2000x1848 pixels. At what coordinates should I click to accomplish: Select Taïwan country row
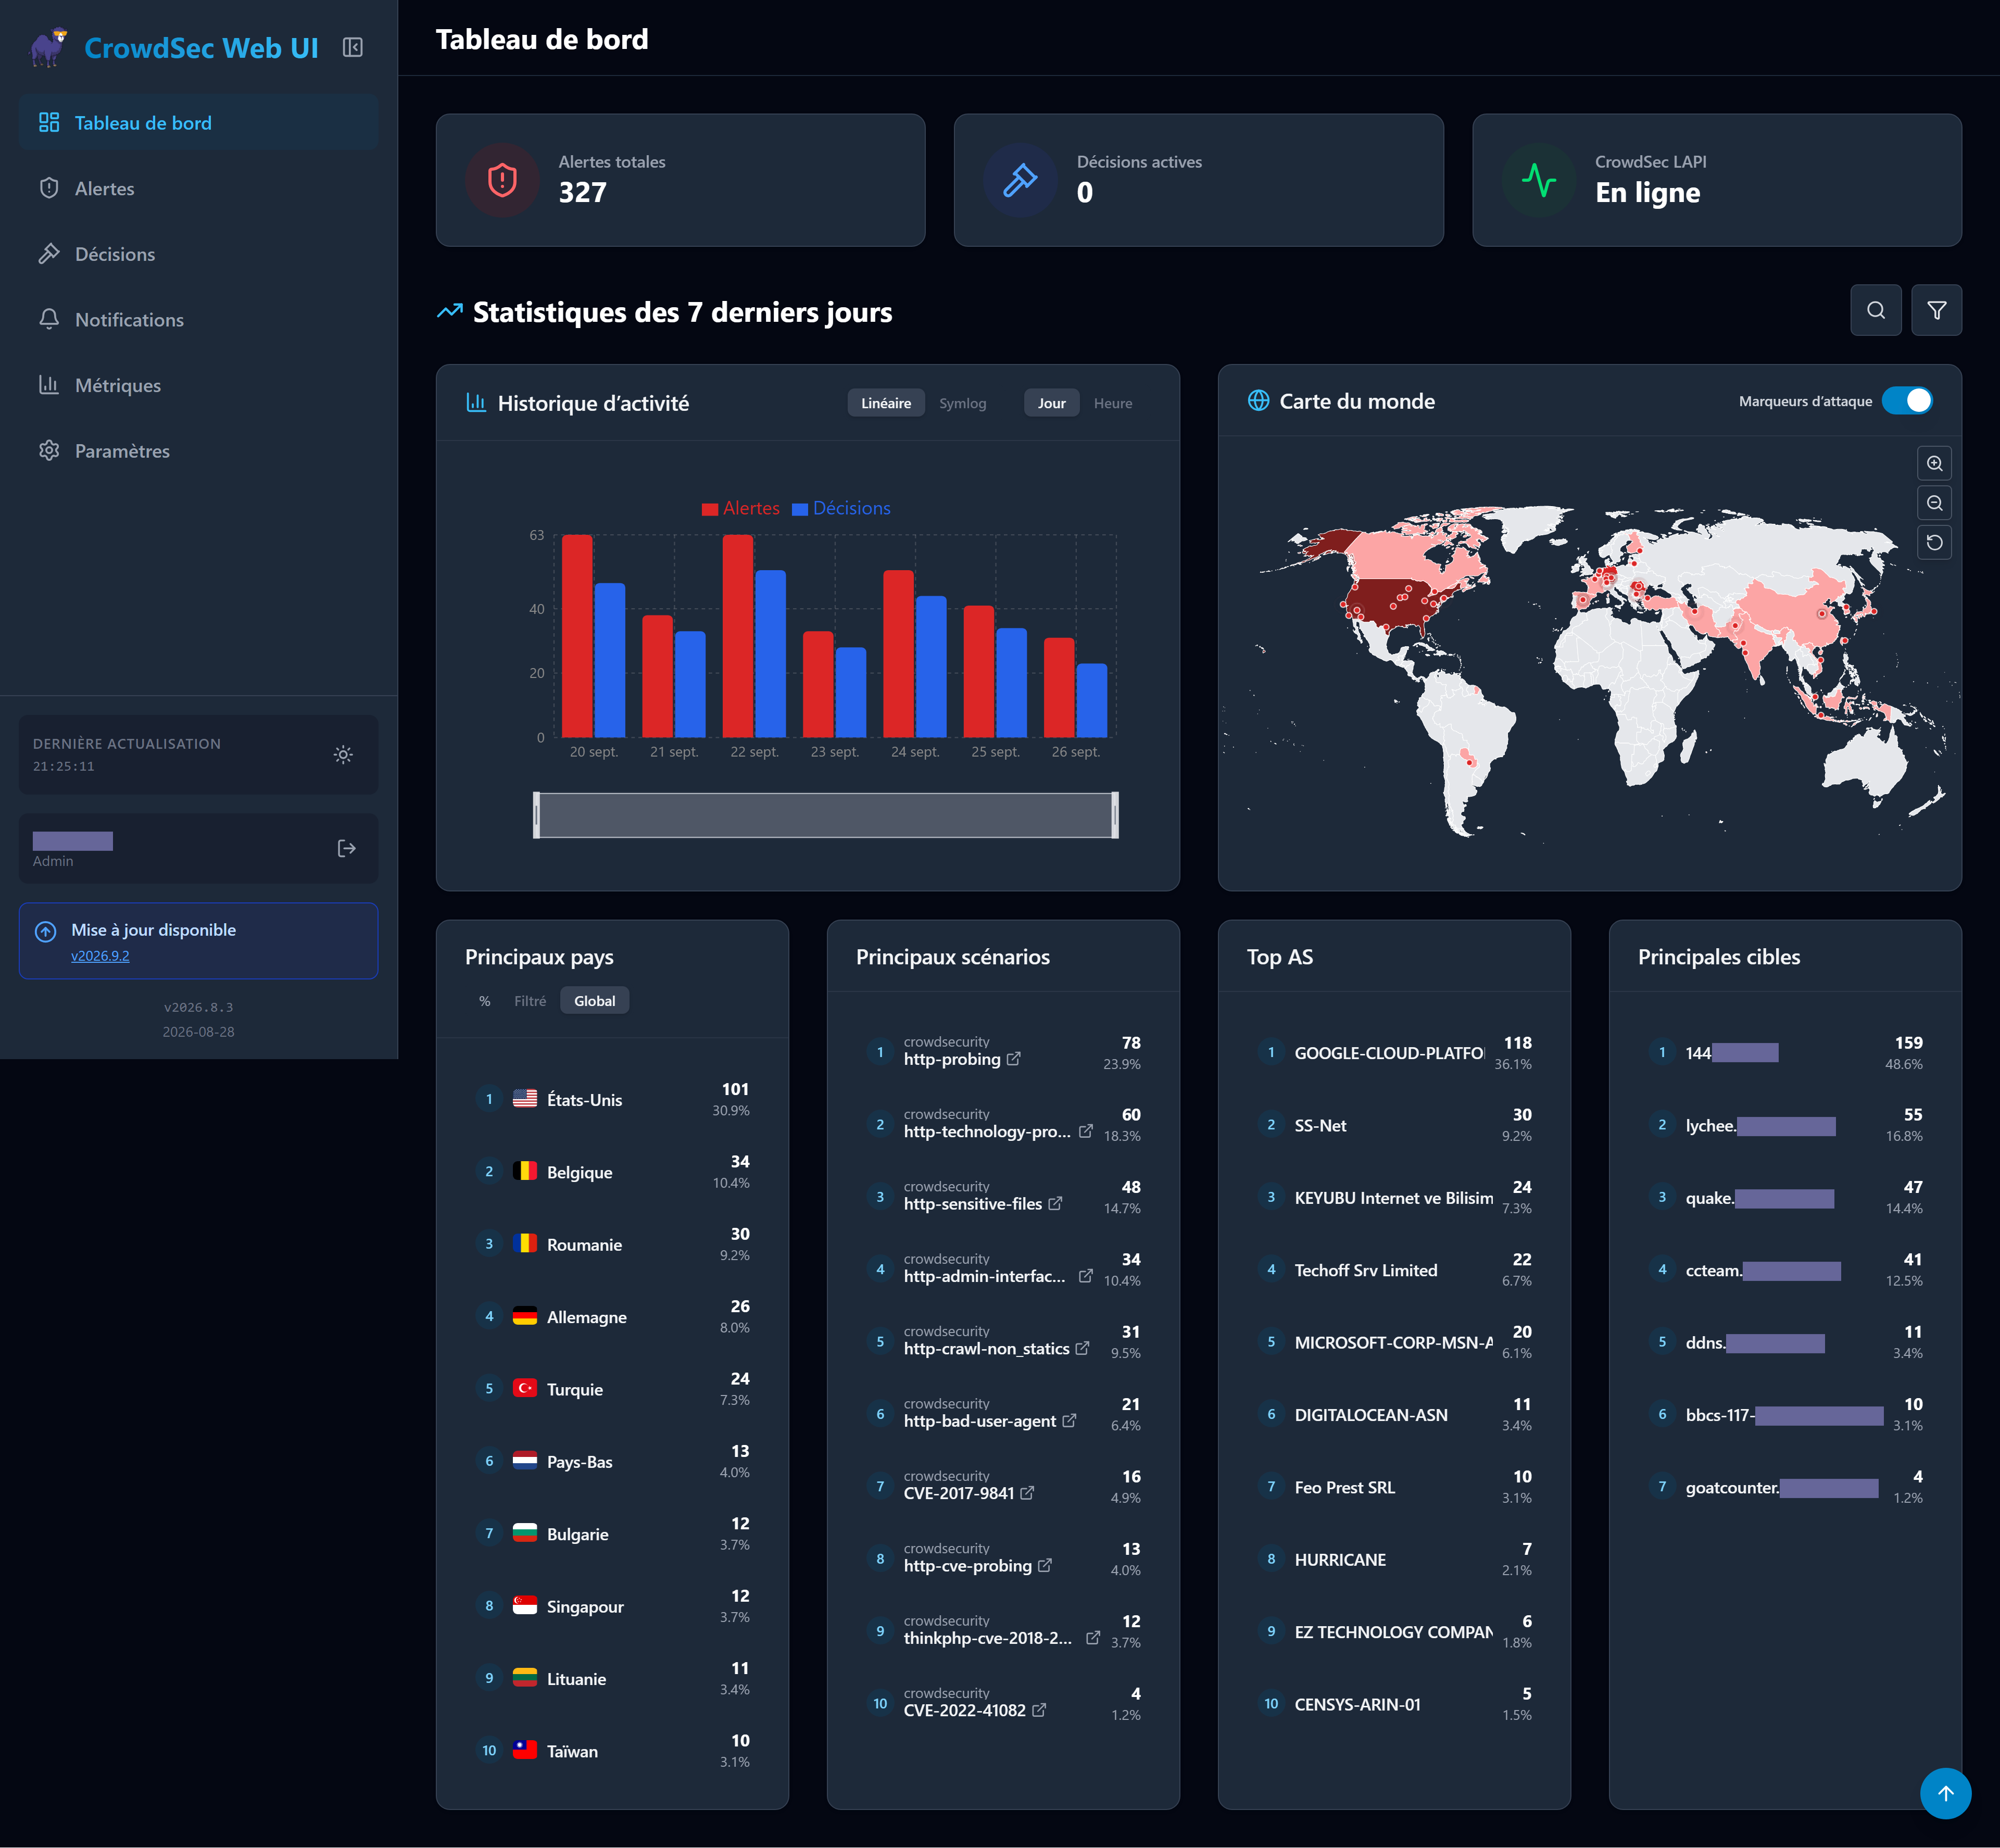(x=612, y=1751)
